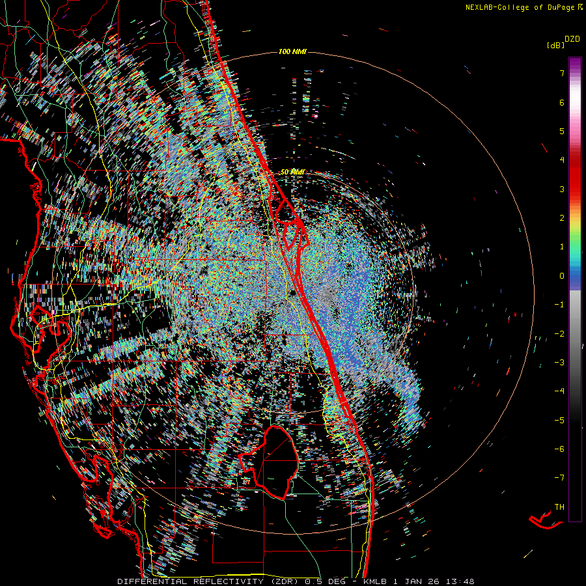Click the legend value -2
This screenshot has width=586, height=586.
pos(559,334)
